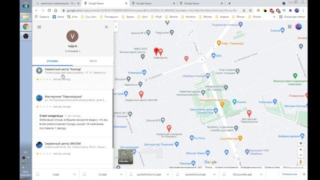Viewport: 320px width, 180px height.
Task: Click the Fix Price marker
Action: click(191, 138)
